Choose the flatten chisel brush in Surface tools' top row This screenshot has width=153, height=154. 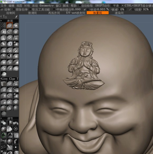point(16,25)
